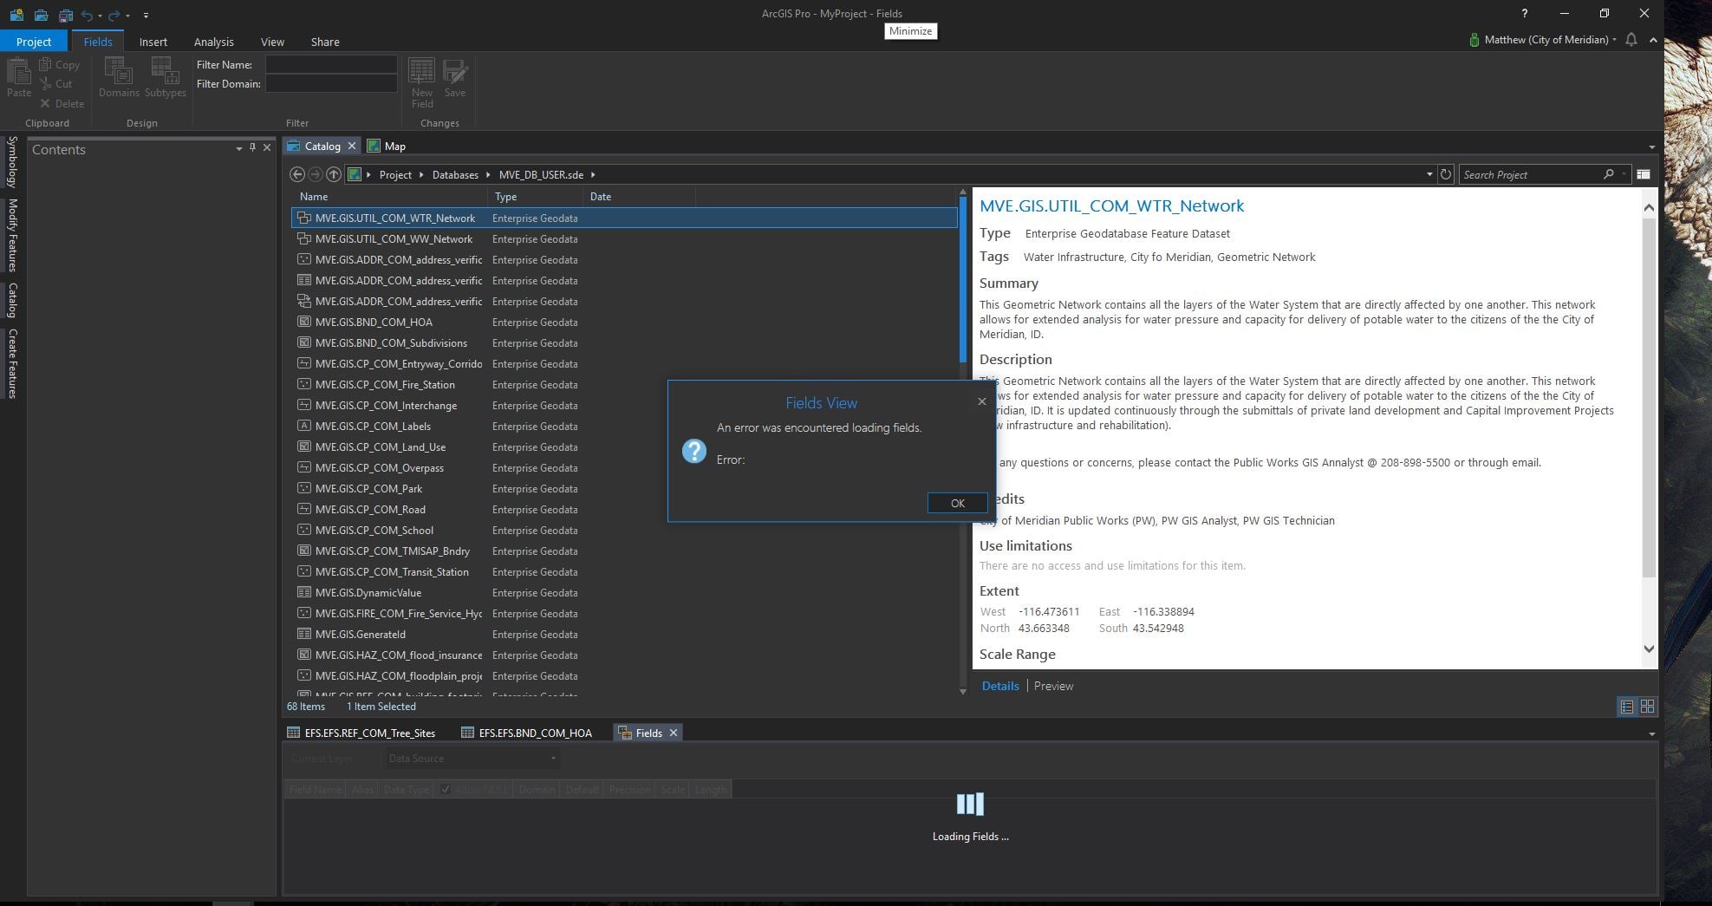
Task: Expand the arrow after MVE_DB_USER.sde breadcrumb
Action: (593, 175)
